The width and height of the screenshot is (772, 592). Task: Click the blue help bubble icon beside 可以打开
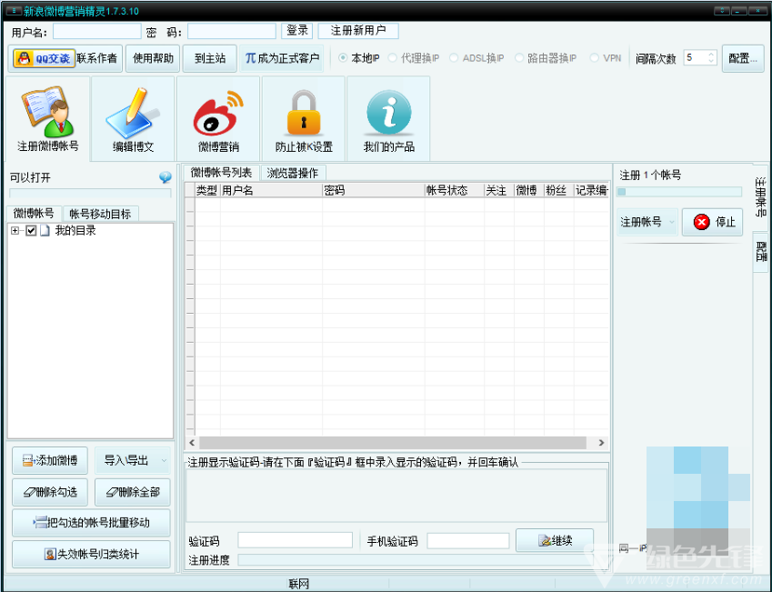165,177
